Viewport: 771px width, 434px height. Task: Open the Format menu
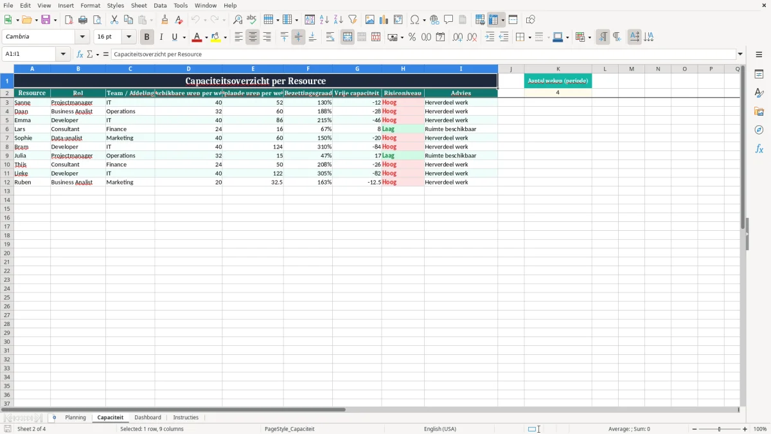[x=91, y=5]
